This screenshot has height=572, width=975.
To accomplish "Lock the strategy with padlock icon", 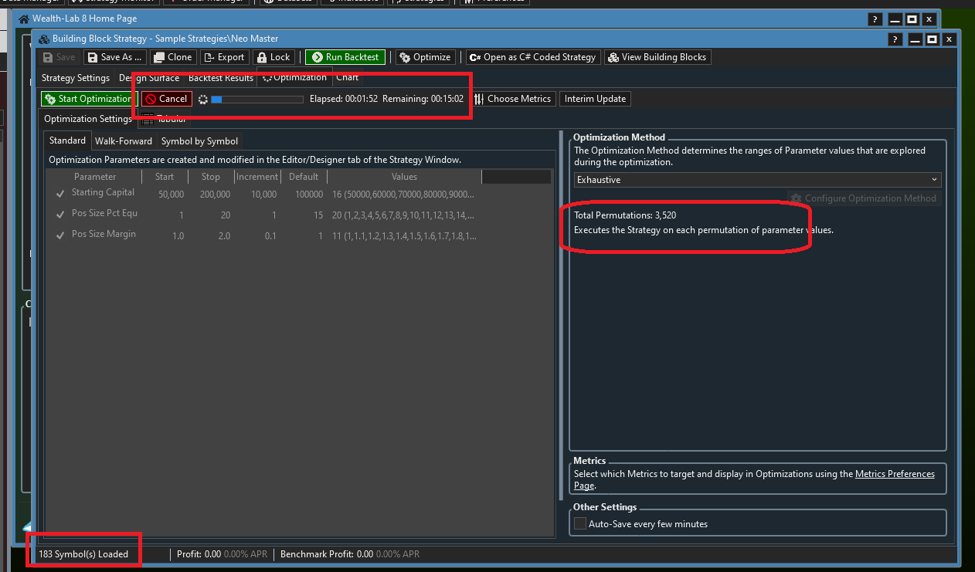I will tap(273, 57).
